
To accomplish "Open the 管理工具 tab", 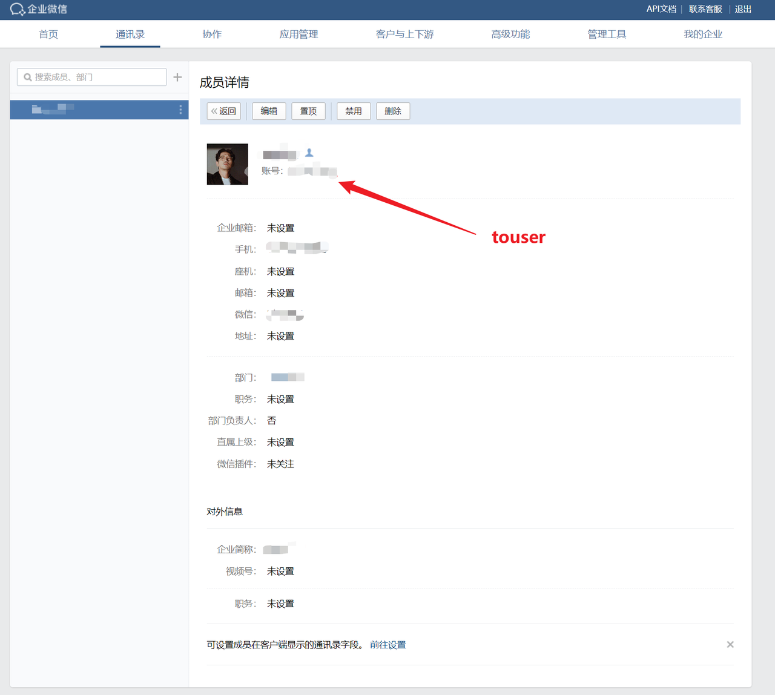I will click(607, 35).
